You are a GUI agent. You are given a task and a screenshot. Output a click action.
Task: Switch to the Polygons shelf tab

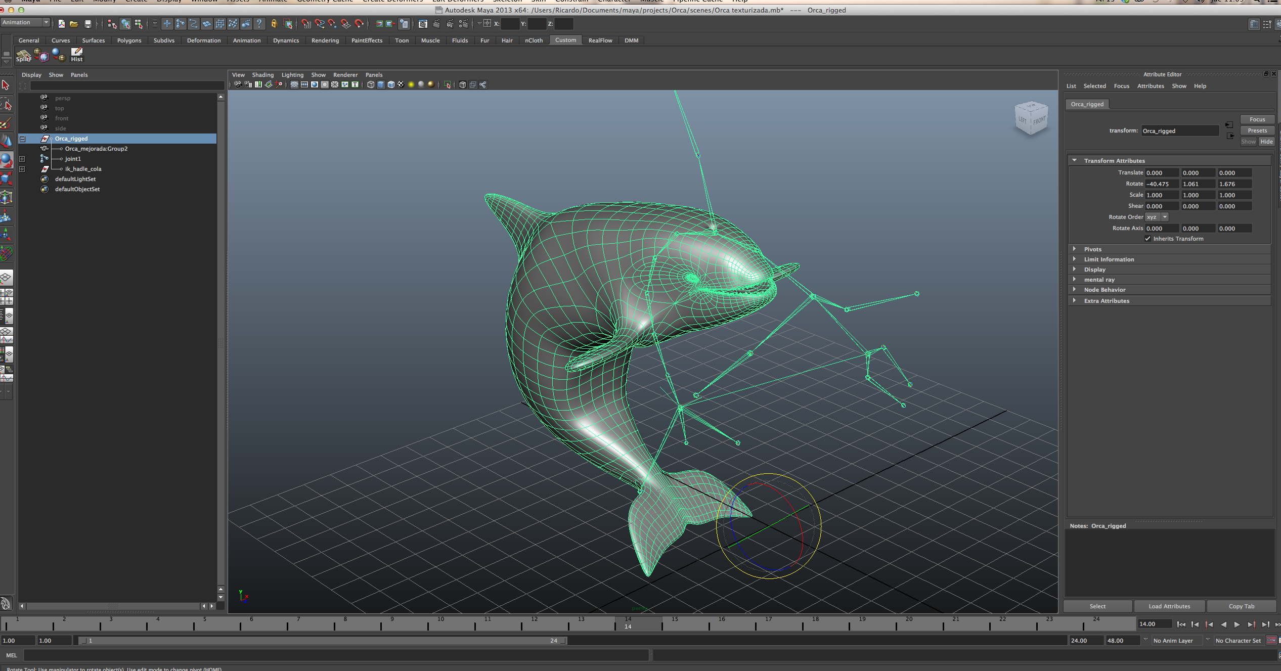[129, 40]
